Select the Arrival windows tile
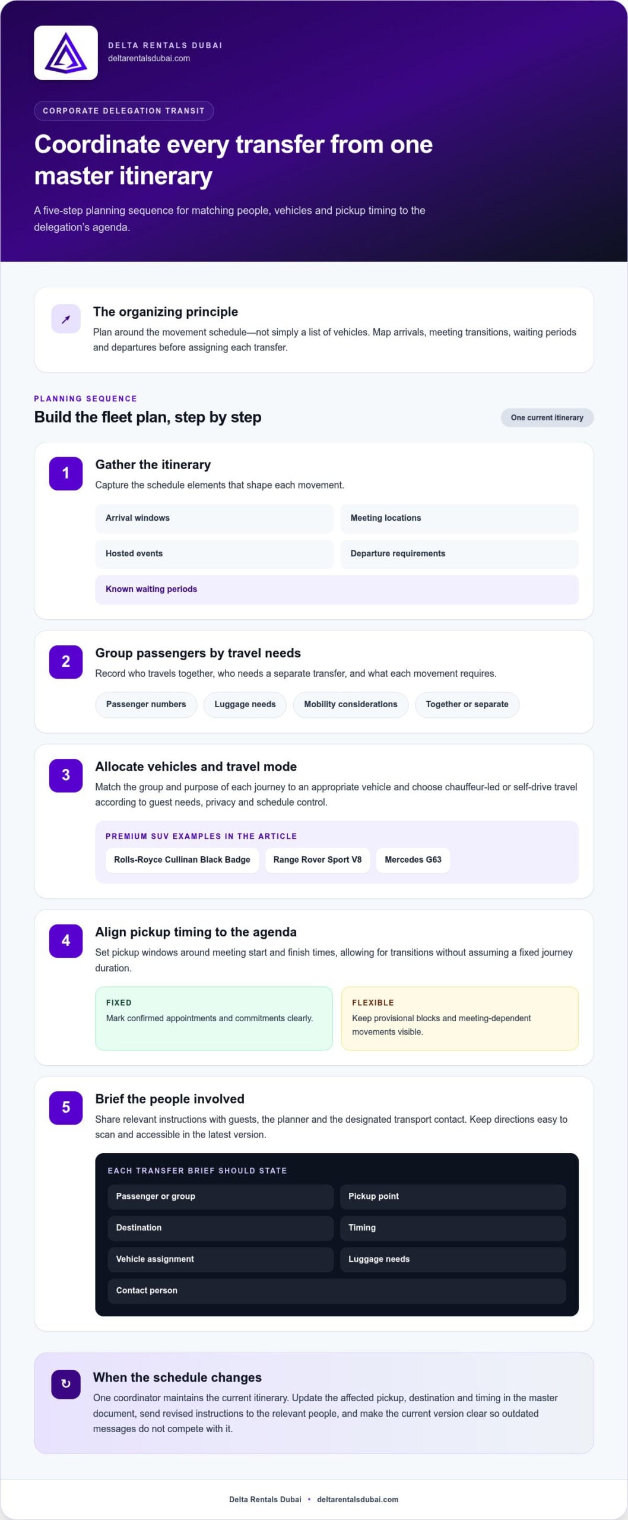The image size is (628, 1520). [x=214, y=518]
